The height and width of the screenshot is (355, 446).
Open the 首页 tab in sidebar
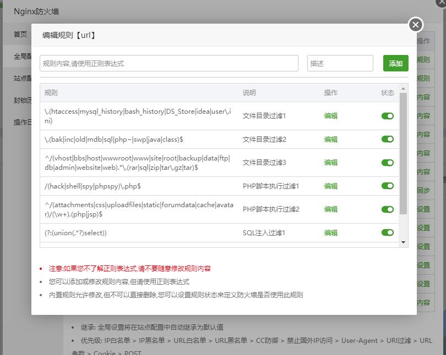tap(20, 34)
